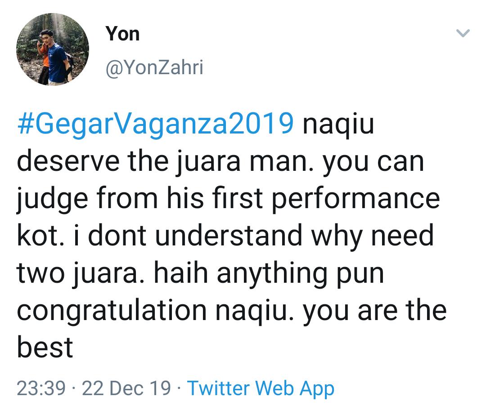486x414 pixels.
Task: Click the text 'kot. i dont understand'
Action: coord(159,236)
